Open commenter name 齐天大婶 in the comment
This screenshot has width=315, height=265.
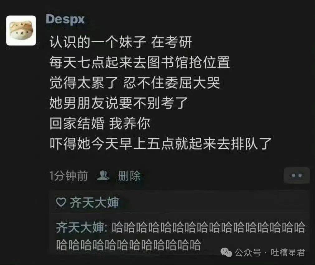(x=80, y=227)
